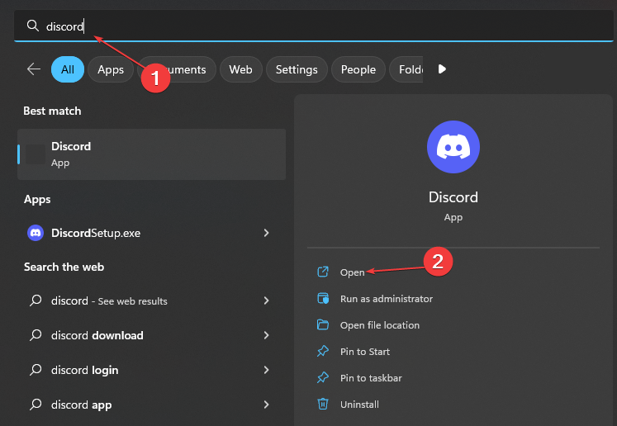Show more filters with the play arrow
This screenshot has width=617, height=426.
click(442, 69)
